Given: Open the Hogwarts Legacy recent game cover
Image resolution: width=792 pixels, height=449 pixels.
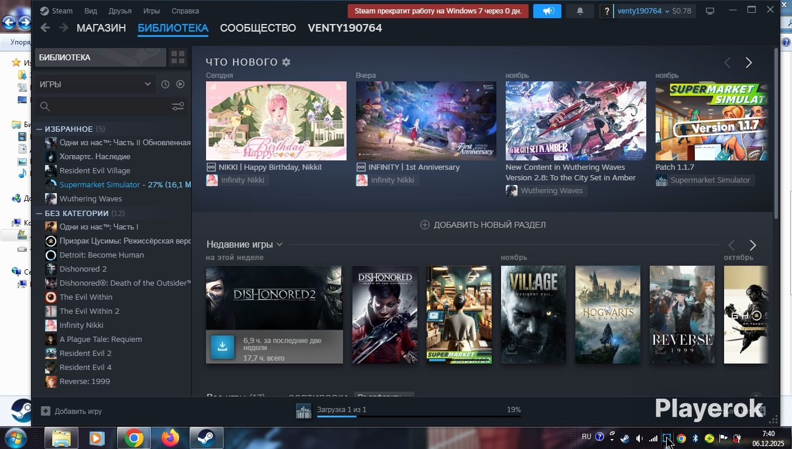Looking at the screenshot, I should click(x=608, y=315).
